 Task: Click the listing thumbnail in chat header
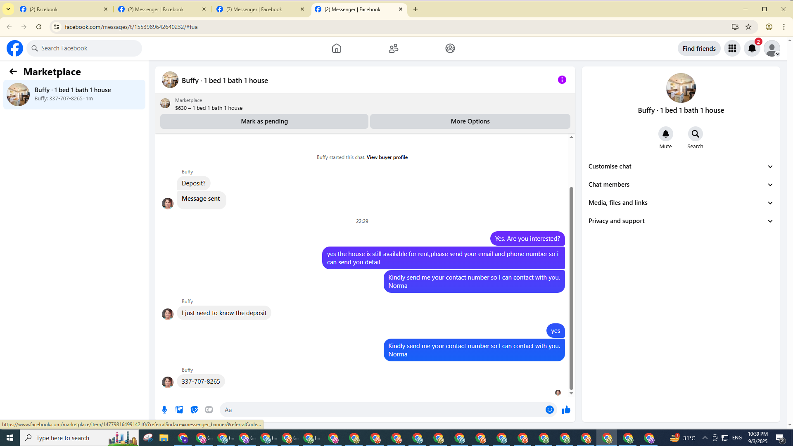pos(170,80)
